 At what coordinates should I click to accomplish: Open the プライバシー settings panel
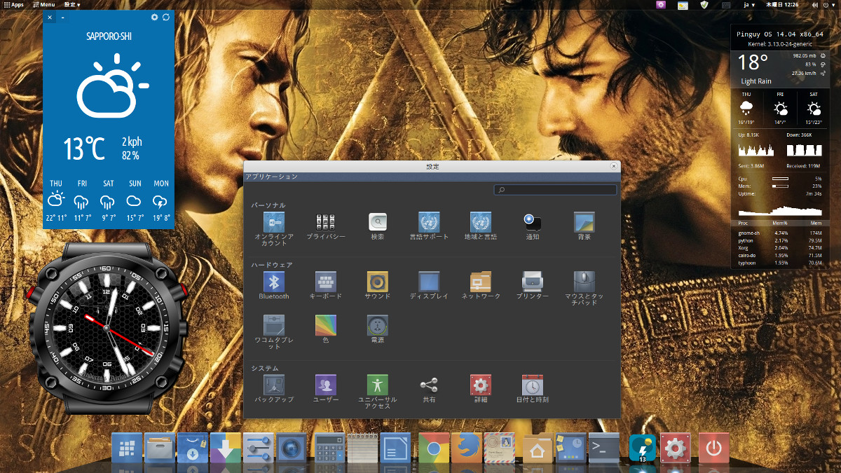point(326,226)
